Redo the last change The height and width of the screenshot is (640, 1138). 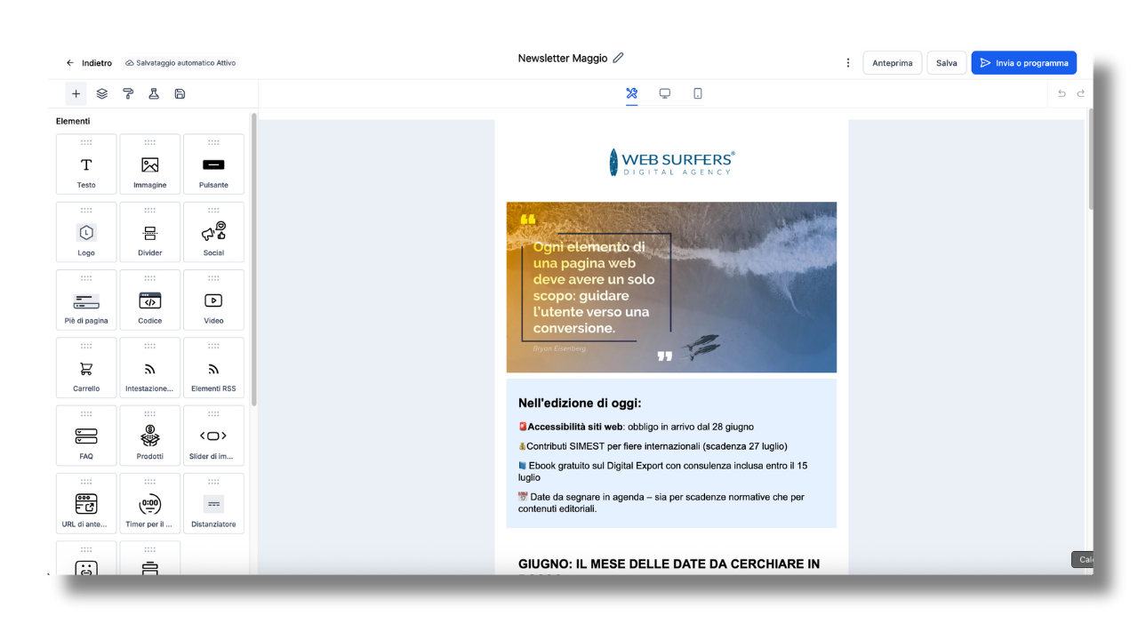1081,93
